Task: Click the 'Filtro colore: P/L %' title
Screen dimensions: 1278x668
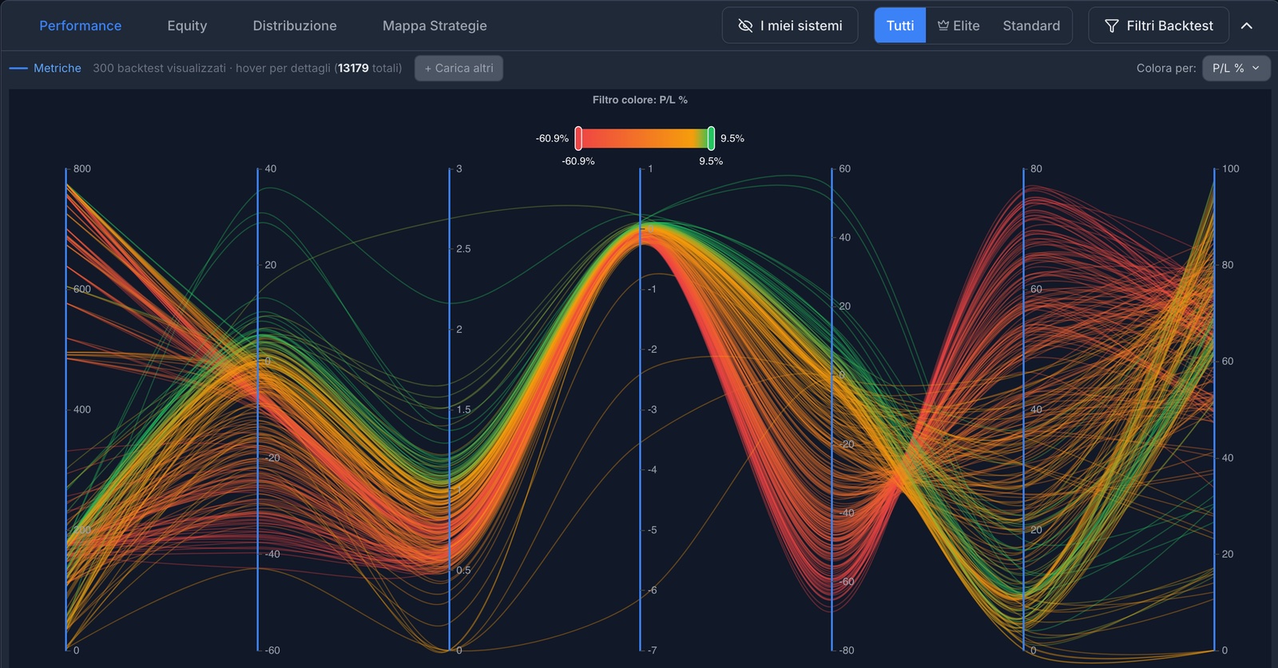Action: [x=640, y=100]
